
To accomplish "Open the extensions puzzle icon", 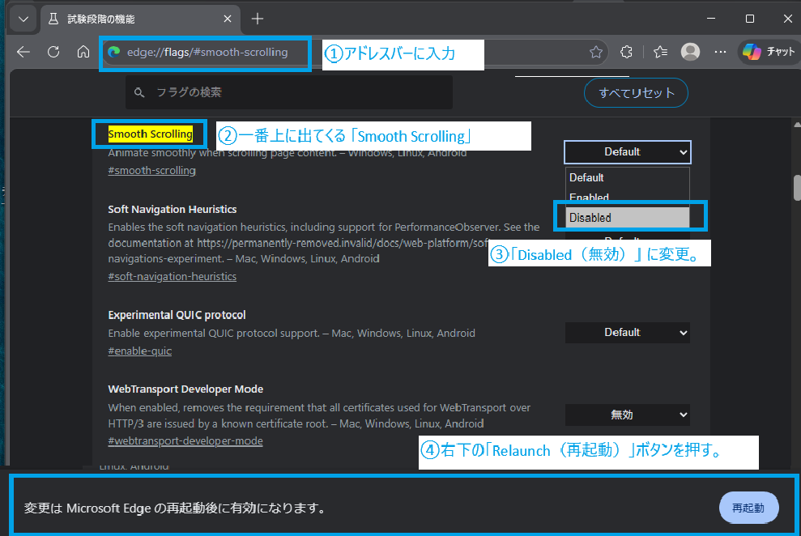I will pyautogui.click(x=626, y=52).
